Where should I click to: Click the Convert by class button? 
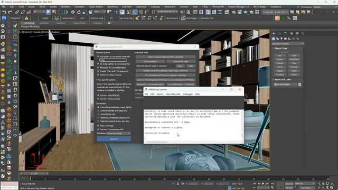point(181,61)
